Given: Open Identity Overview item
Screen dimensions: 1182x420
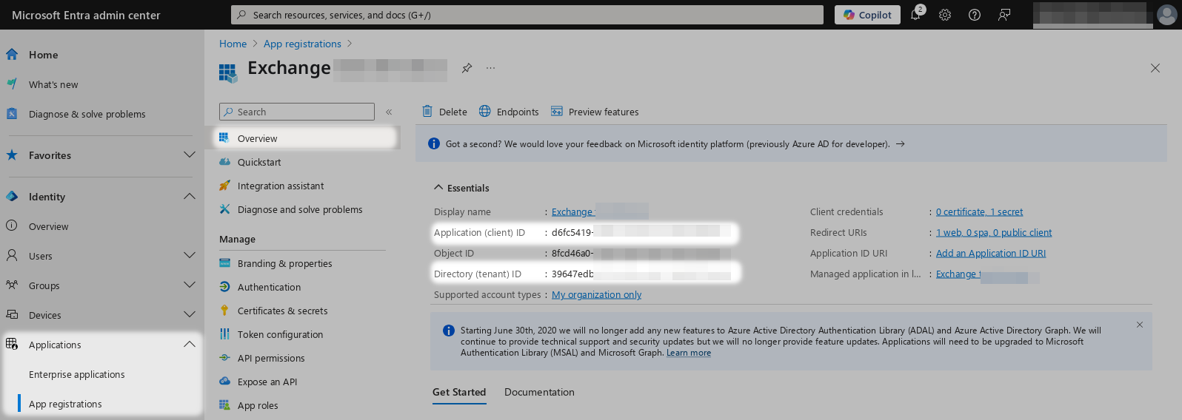Looking at the screenshot, I should pyautogui.click(x=48, y=226).
